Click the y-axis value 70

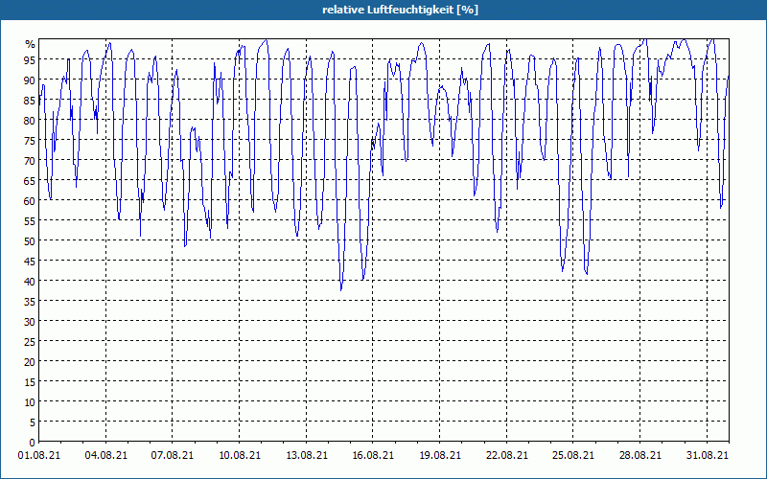(x=30, y=161)
